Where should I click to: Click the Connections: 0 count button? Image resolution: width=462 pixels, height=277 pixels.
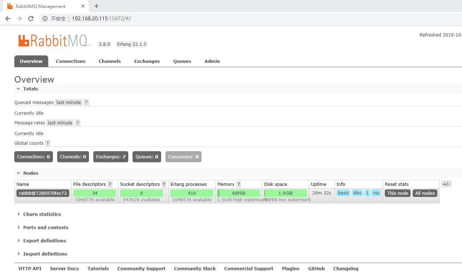click(34, 157)
